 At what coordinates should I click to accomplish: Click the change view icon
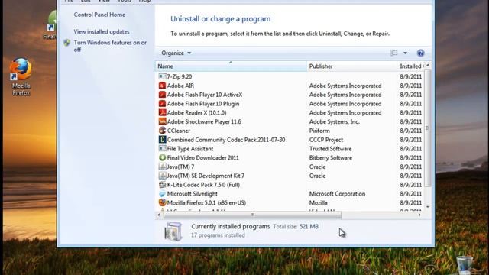[394, 53]
